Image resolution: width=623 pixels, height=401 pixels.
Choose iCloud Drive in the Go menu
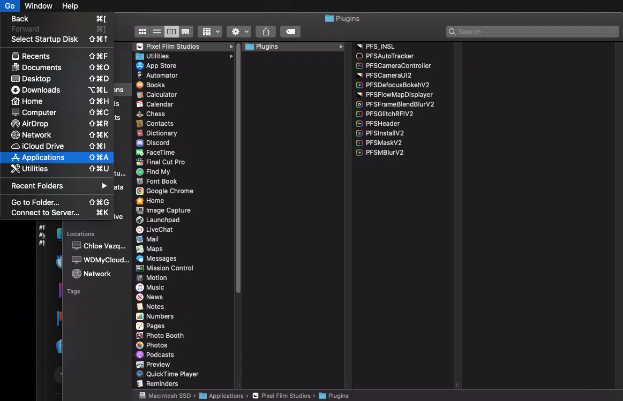click(x=57, y=146)
